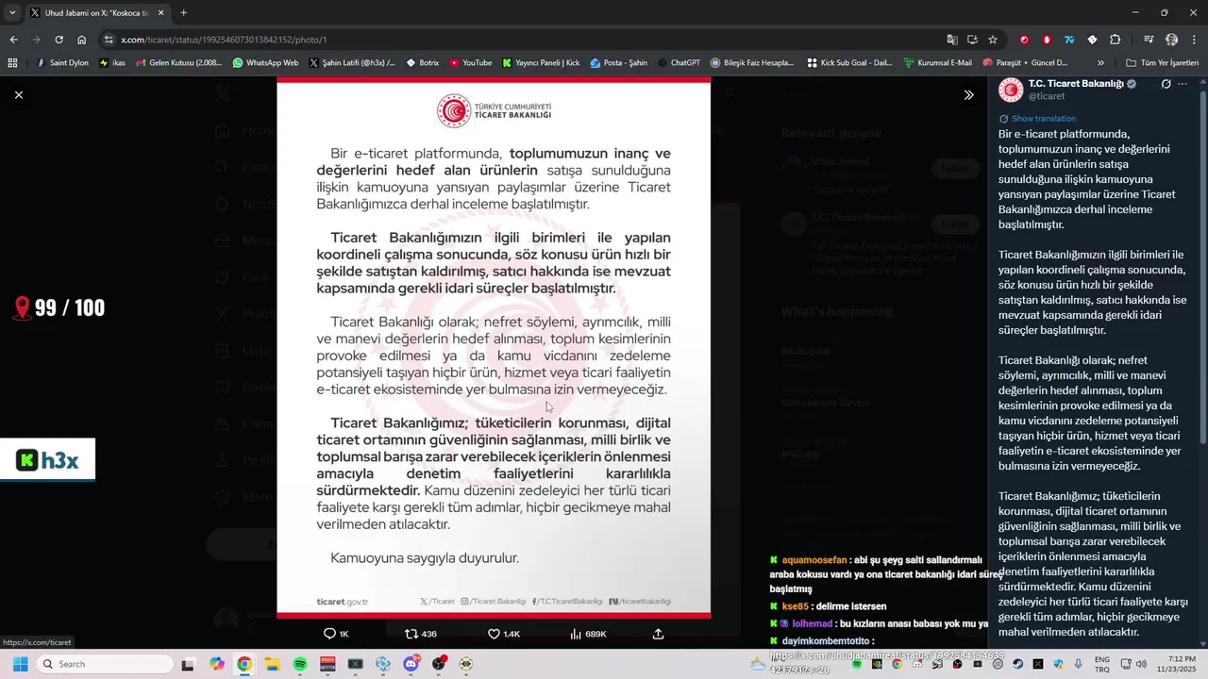Open File Explorer from the taskbar
Viewport: 1208px width, 679px height.
pyautogui.click(x=272, y=664)
